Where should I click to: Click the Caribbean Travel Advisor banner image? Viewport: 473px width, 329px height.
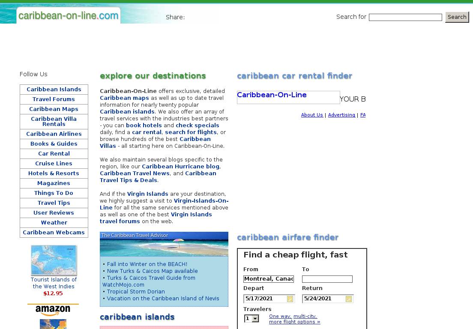pos(164,244)
